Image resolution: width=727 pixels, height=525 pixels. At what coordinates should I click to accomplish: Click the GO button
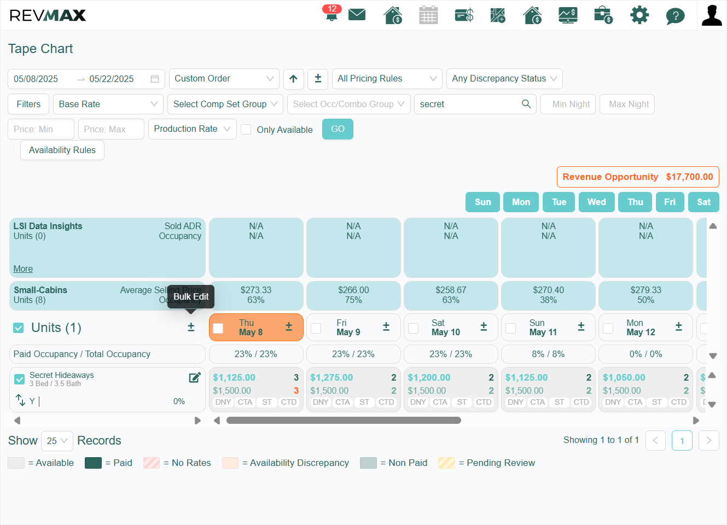338,129
